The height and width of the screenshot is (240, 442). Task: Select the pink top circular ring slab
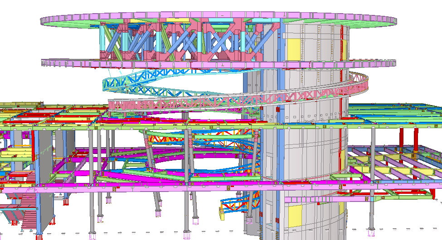(218, 18)
